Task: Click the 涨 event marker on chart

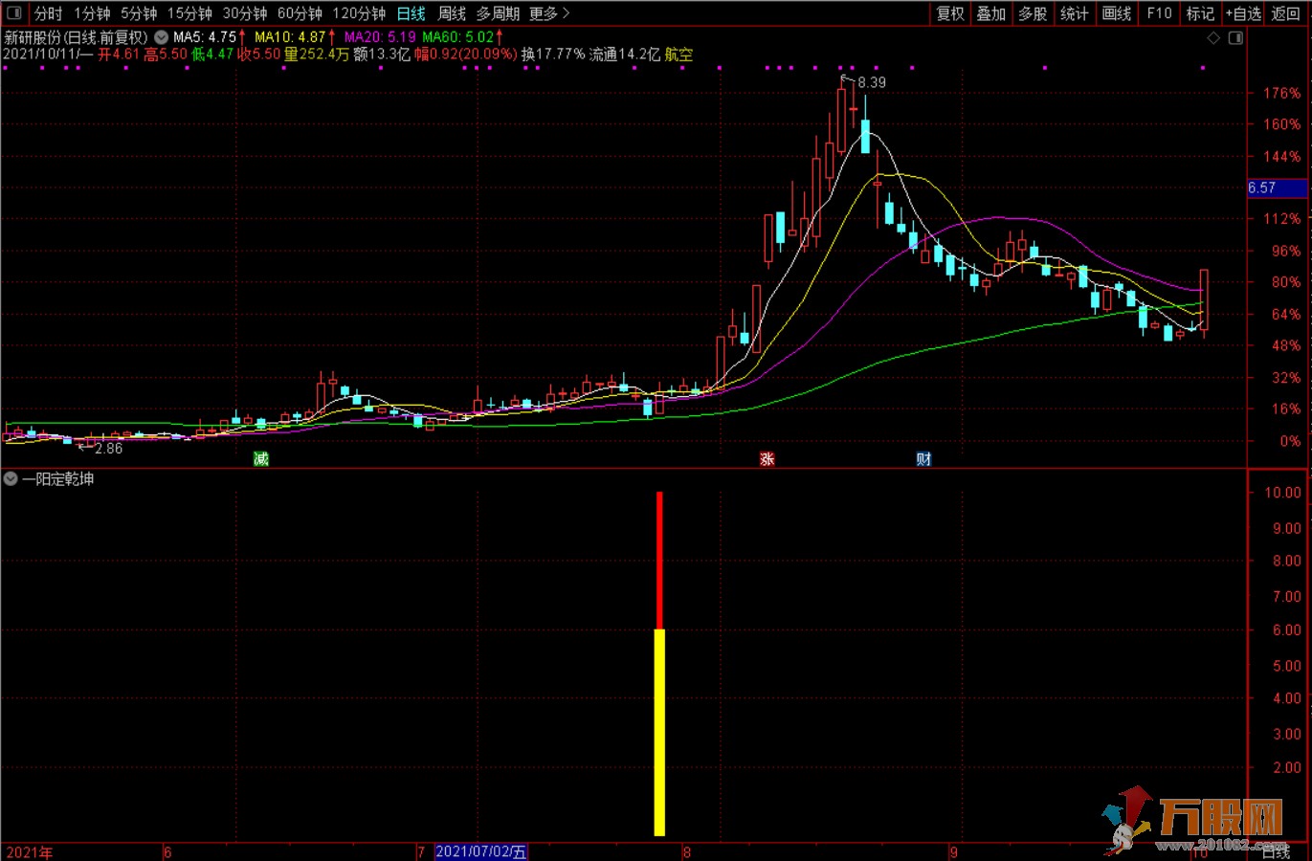Action: [x=767, y=458]
